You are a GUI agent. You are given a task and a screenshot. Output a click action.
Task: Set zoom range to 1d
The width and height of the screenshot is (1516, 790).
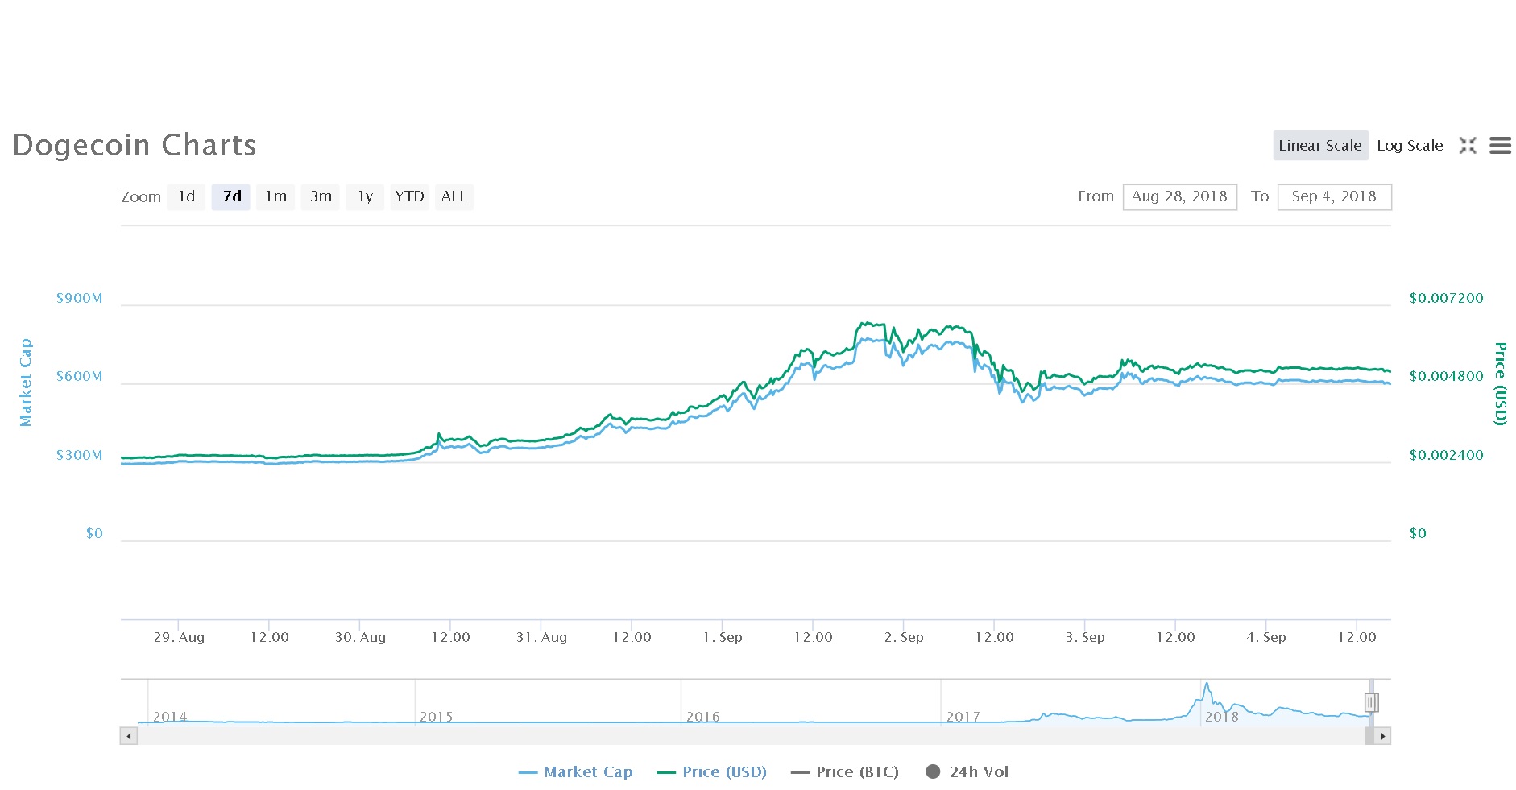pyautogui.click(x=186, y=196)
